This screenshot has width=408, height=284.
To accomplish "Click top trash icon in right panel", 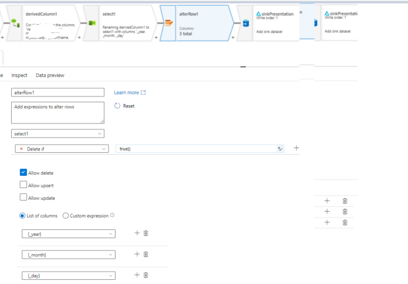I will coord(345,201).
